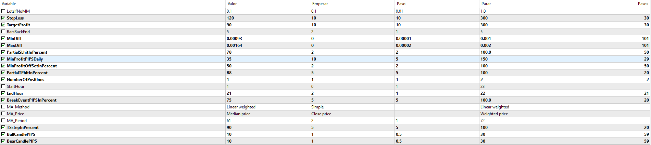Select the StopLoss value cell showing 120
651x145 pixels.
(x=268, y=18)
